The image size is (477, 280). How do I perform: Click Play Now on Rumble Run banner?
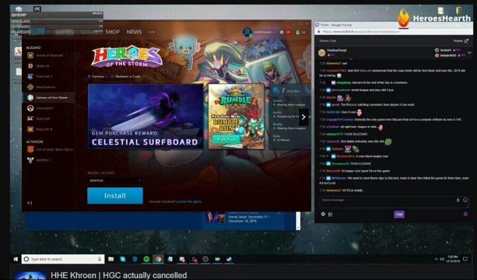226,139
